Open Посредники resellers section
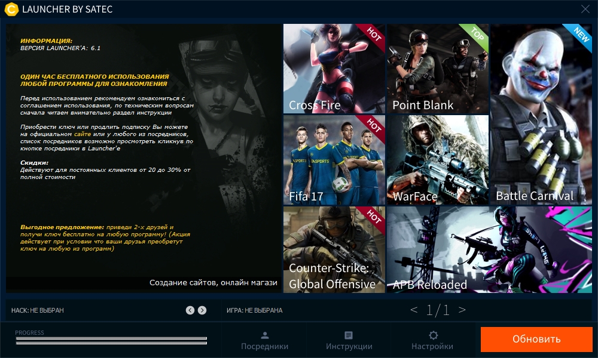Image resolution: width=598 pixels, height=358 pixels. 265,341
